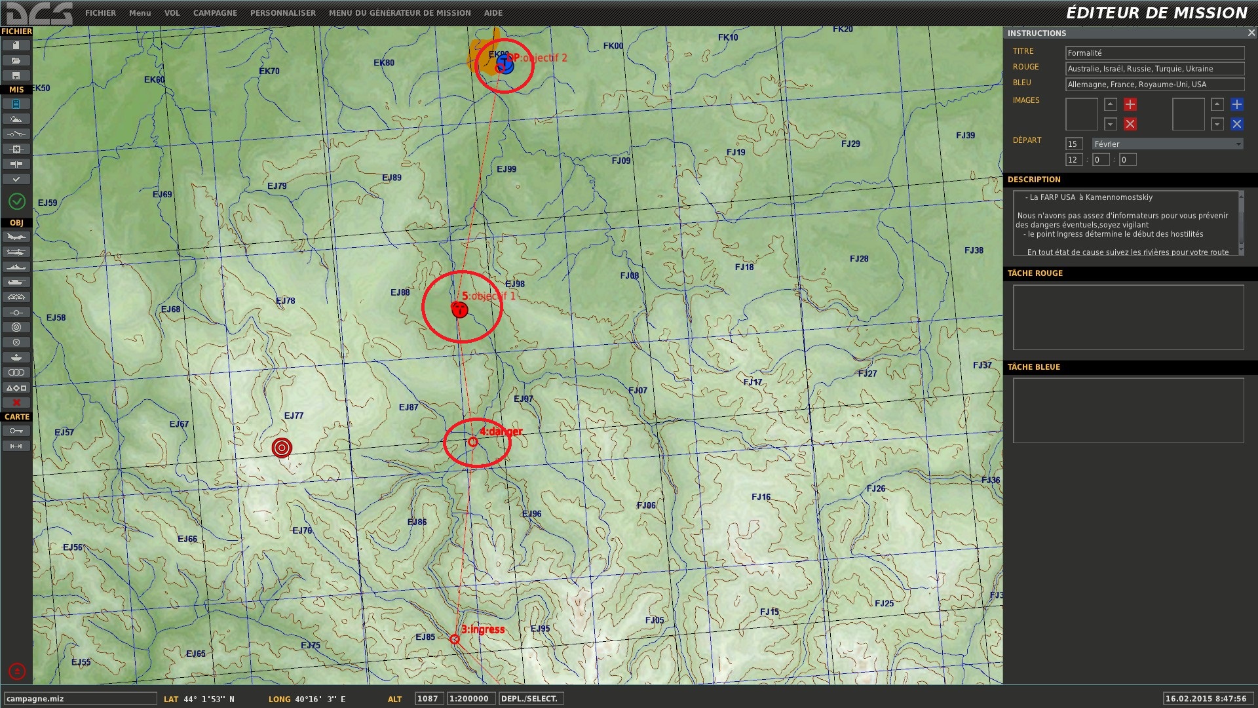Add blue coalition image with plus

tap(1237, 104)
